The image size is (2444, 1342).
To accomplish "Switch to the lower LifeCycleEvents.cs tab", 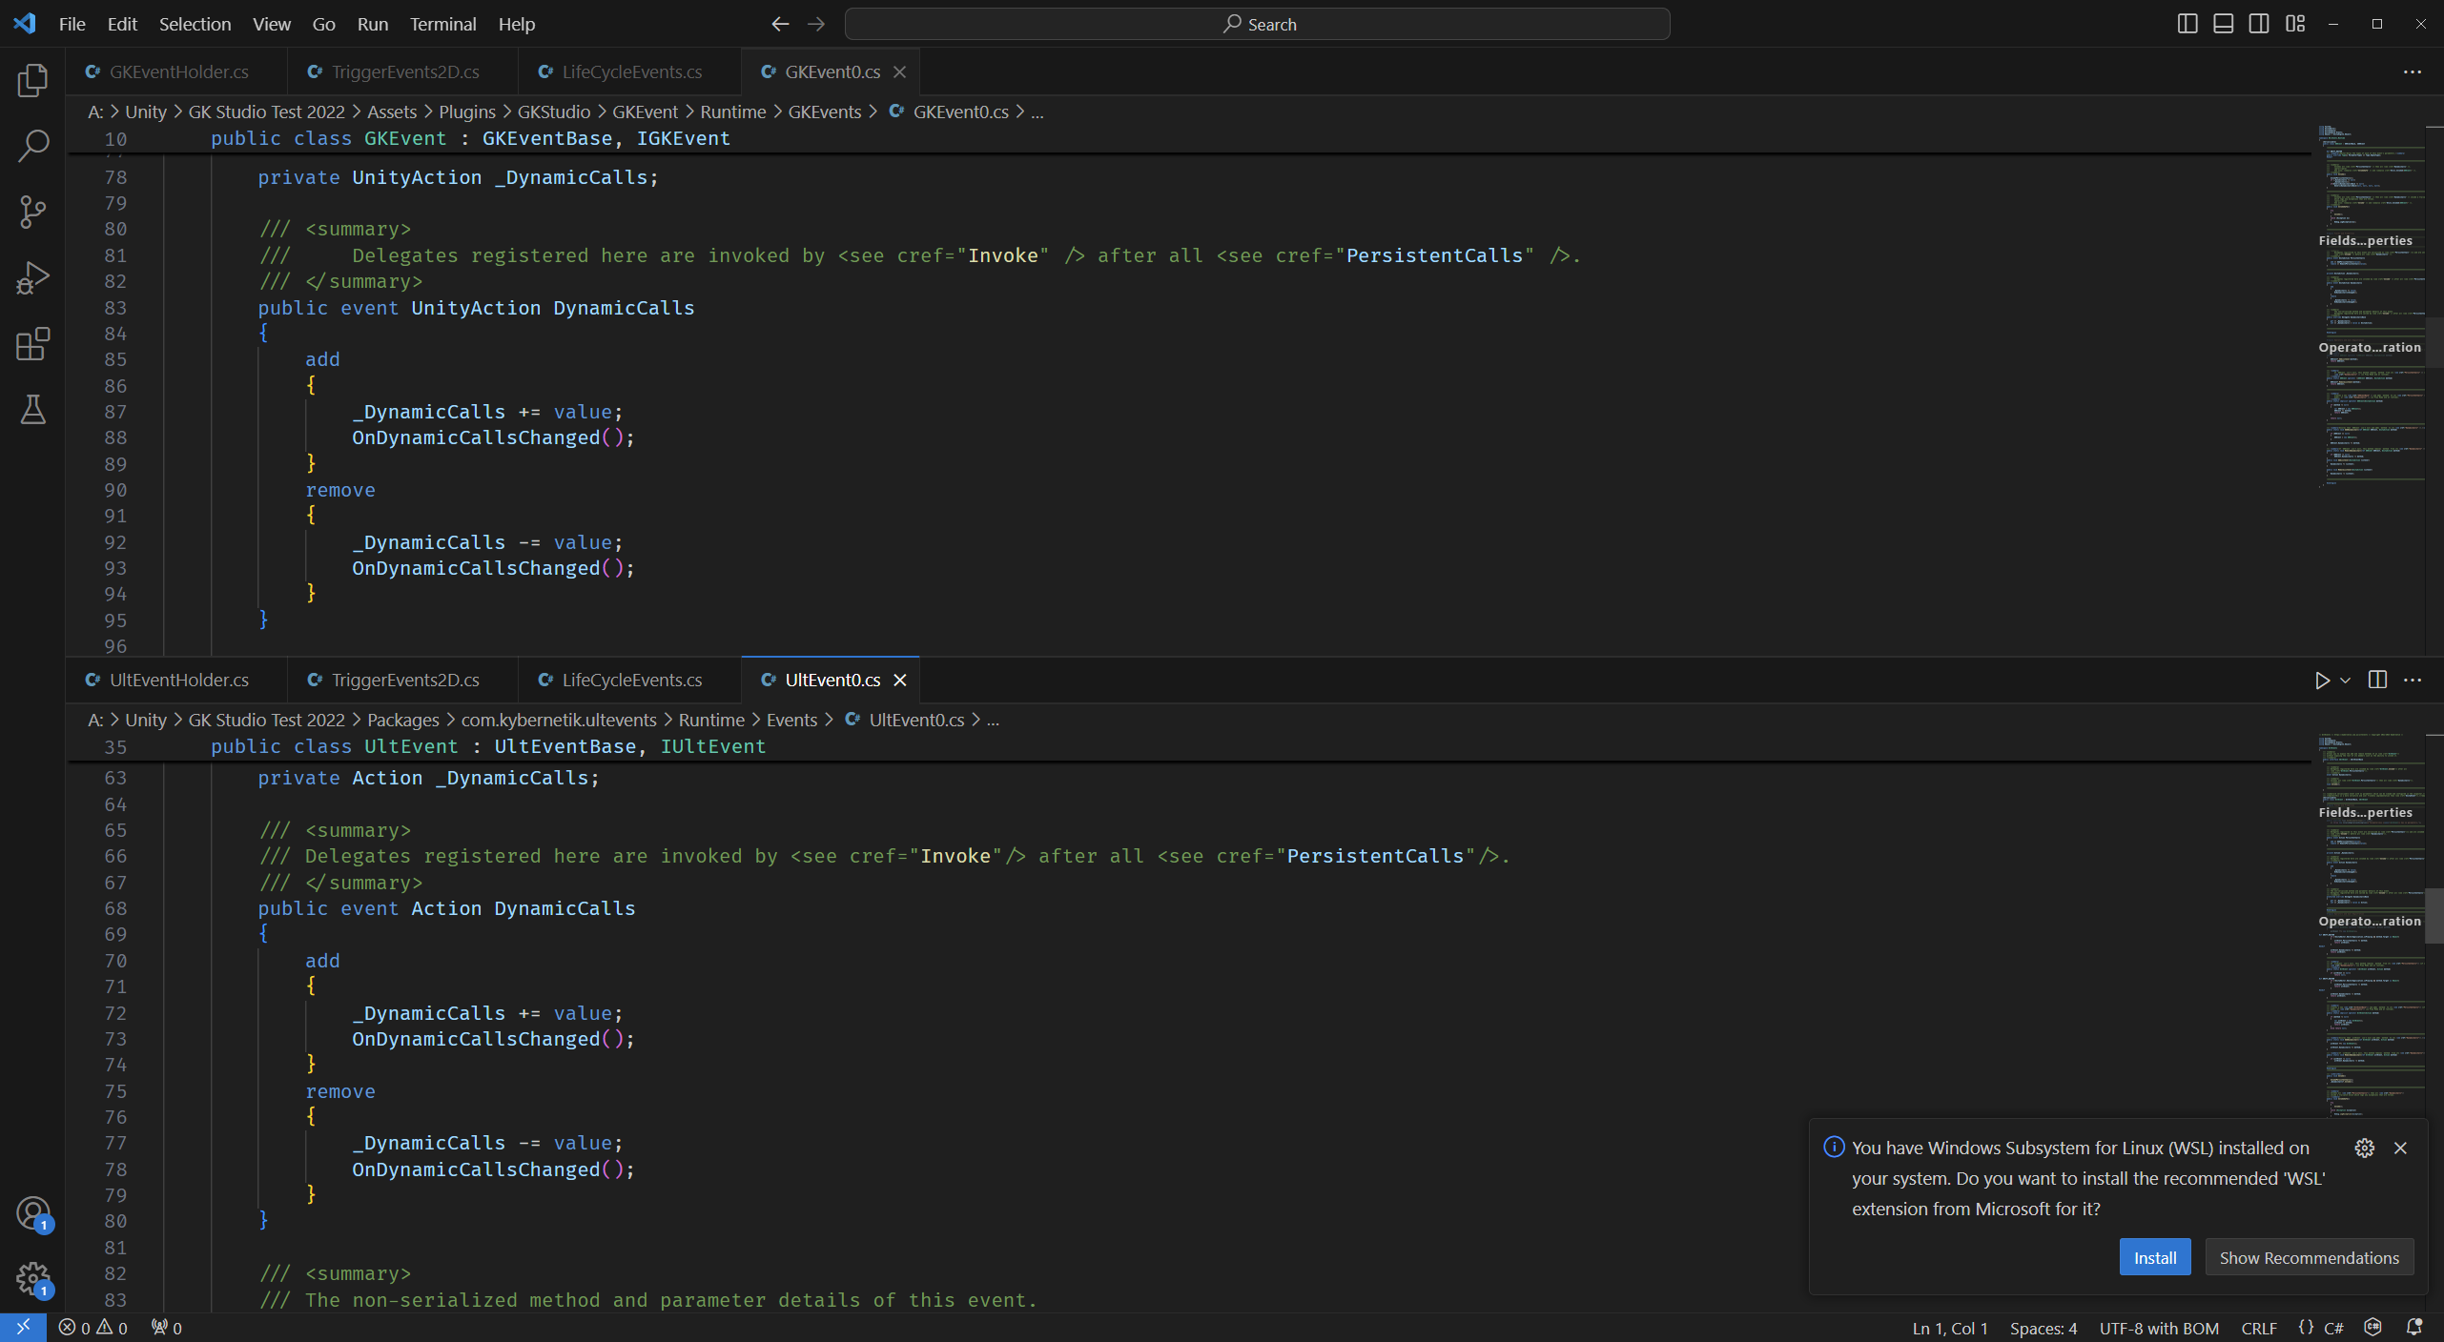I will (x=629, y=680).
